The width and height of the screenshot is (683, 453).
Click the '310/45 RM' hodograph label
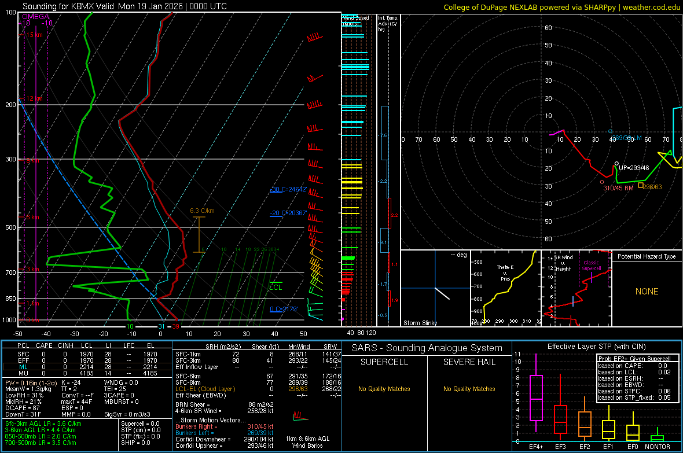pyautogui.click(x=618, y=188)
